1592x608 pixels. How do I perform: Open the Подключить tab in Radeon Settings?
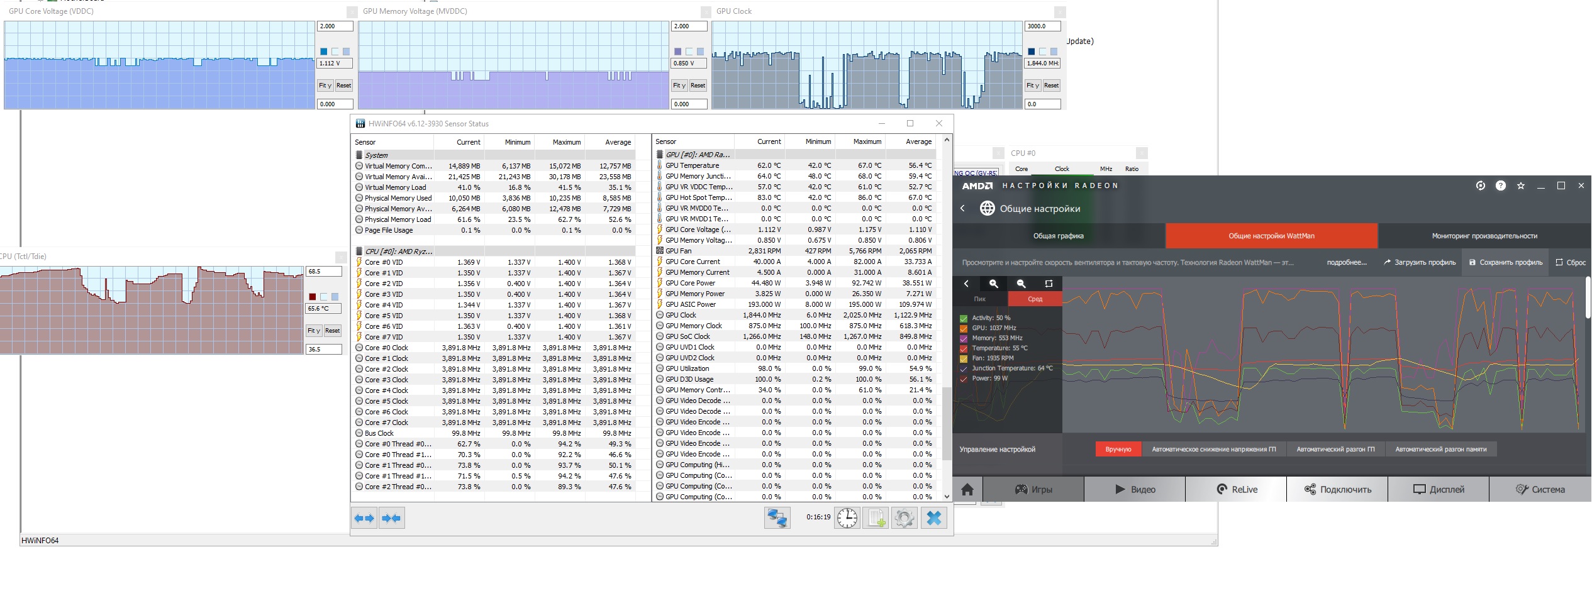click(1337, 489)
